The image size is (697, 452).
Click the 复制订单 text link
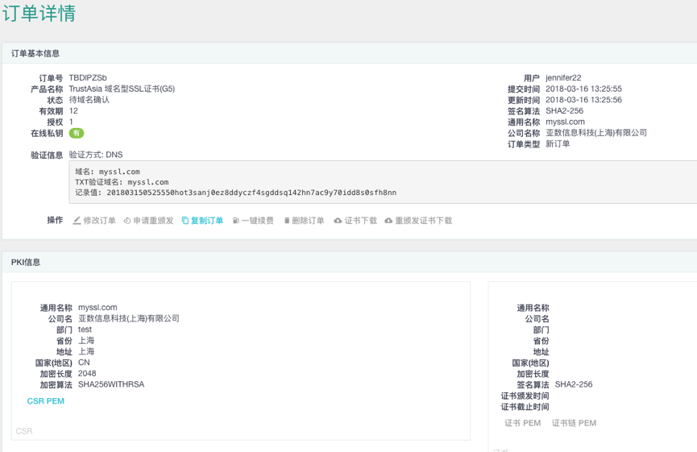(207, 221)
